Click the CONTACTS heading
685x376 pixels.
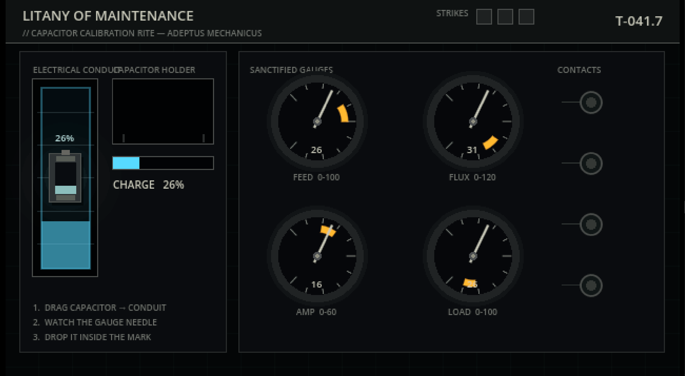coord(579,70)
